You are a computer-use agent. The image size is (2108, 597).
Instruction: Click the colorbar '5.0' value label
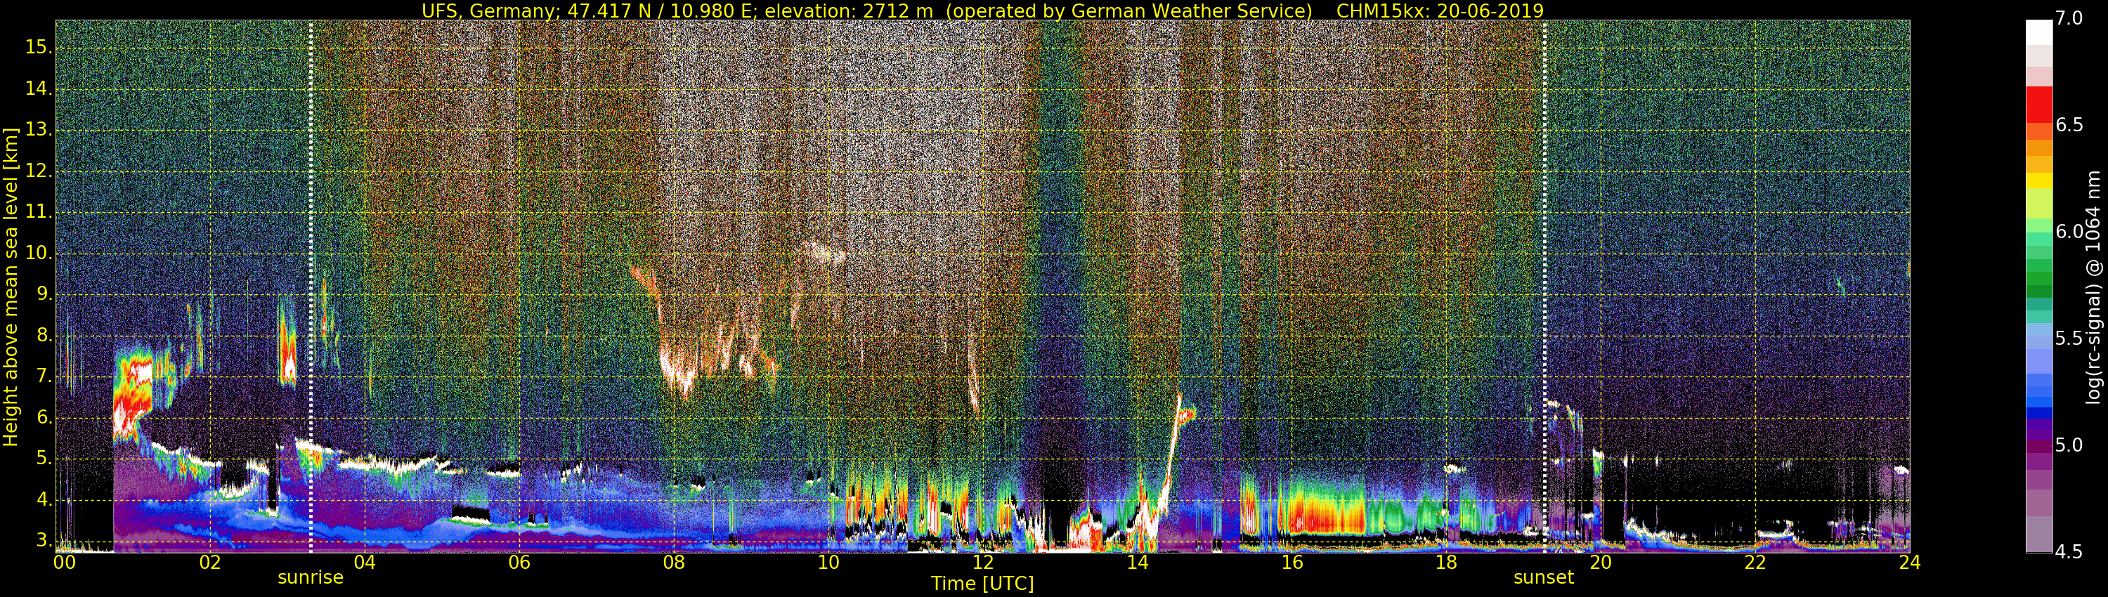[x=2069, y=446]
